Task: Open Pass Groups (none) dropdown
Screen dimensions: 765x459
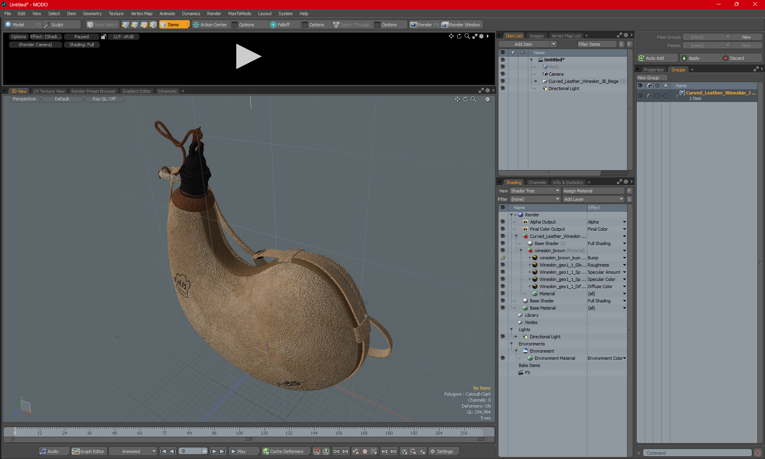Action: coord(706,37)
